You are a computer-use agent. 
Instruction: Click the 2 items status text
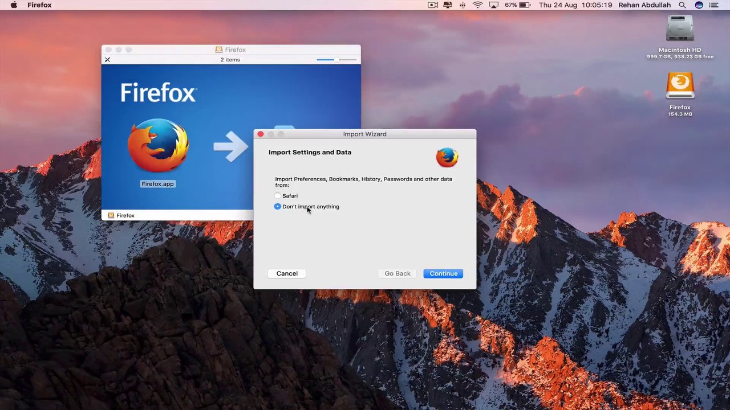coord(230,60)
